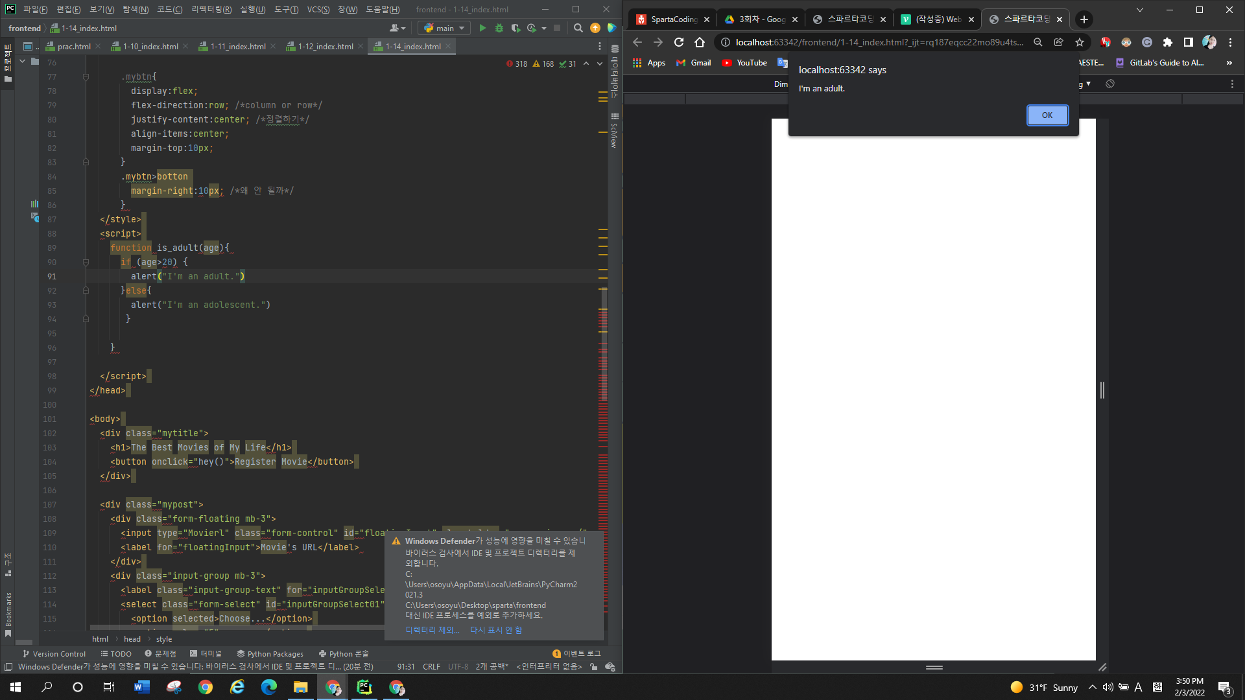Click 다시 표시 안 함 link
The width and height of the screenshot is (1245, 700).
pyautogui.click(x=496, y=630)
